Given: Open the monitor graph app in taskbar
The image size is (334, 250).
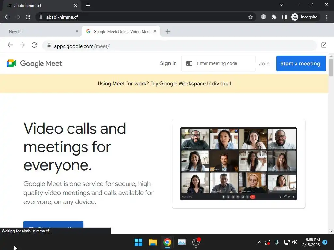Looking at the screenshot, I should [x=181, y=242].
